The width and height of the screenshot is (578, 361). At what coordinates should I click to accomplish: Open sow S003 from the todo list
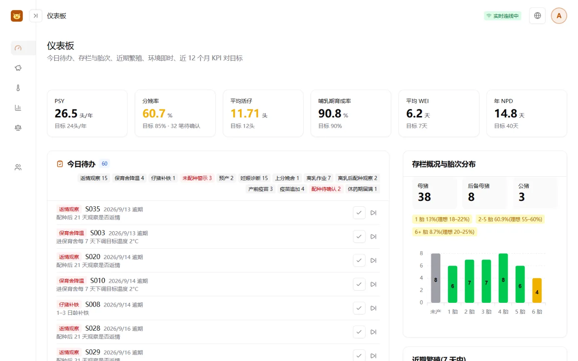(x=97, y=233)
